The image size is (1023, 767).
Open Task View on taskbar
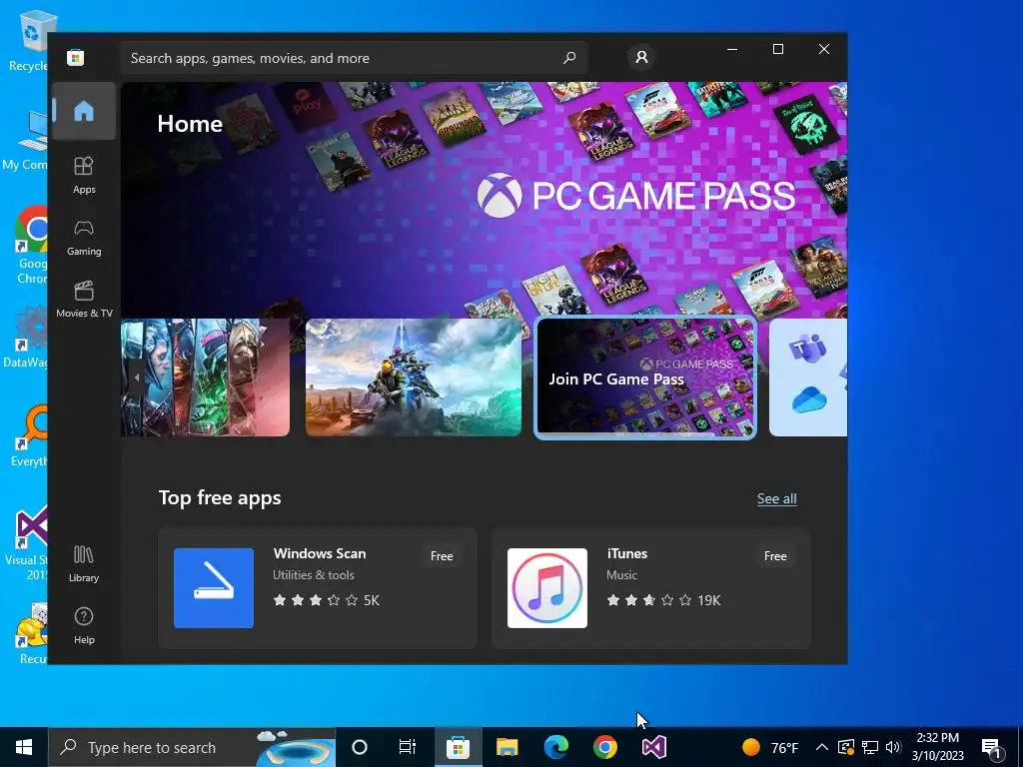(x=408, y=747)
